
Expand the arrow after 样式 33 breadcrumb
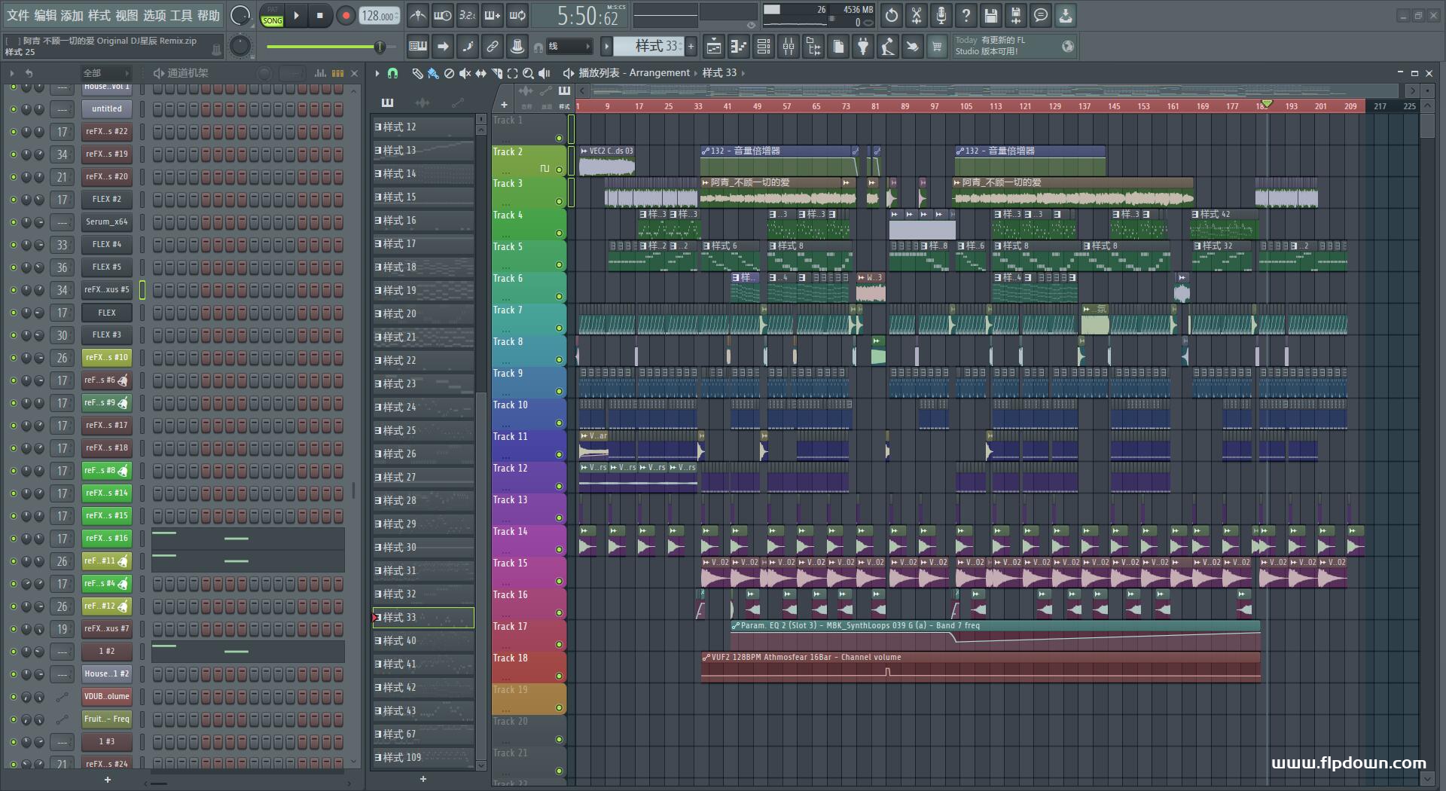tap(743, 73)
